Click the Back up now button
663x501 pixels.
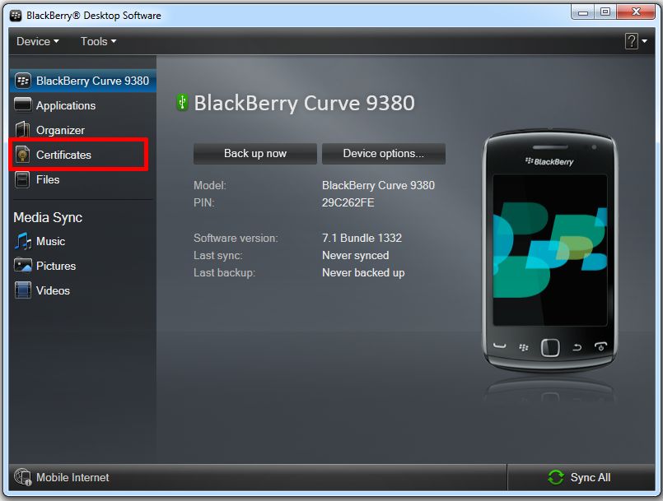[x=255, y=153]
